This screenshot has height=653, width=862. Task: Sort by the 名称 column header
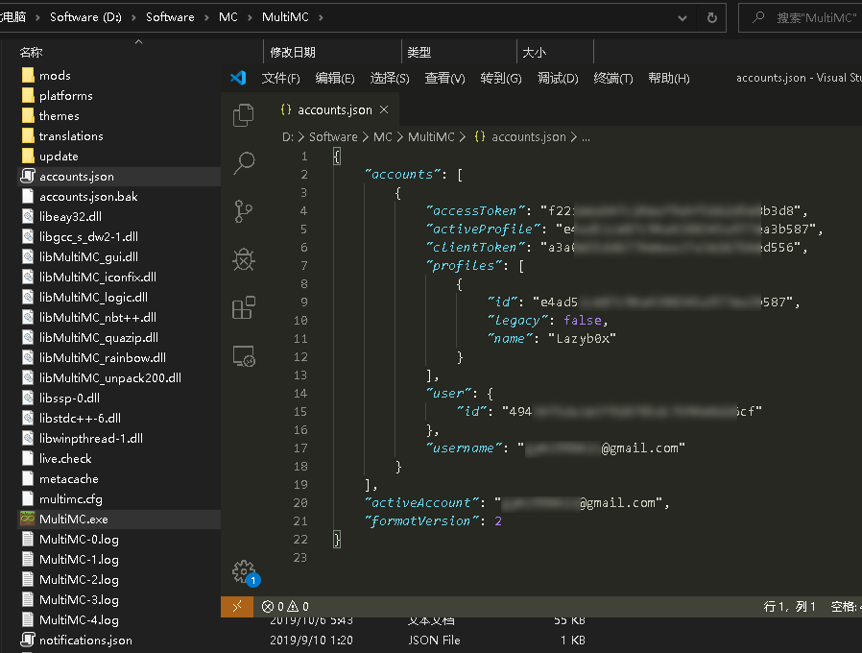click(31, 52)
